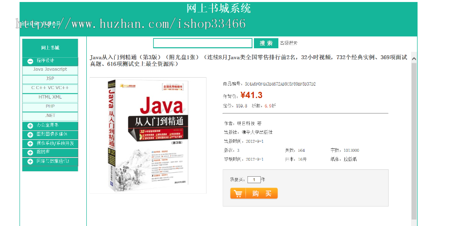Click the 版次: 3 edition text
The width and height of the screenshot is (449, 226).
click(x=231, y=150)
